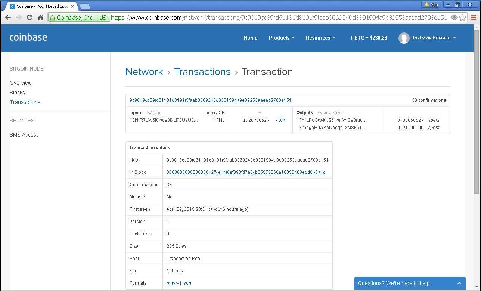Click the address bar URL
This screenshot has width=481, height=291.
pos(279,18)
